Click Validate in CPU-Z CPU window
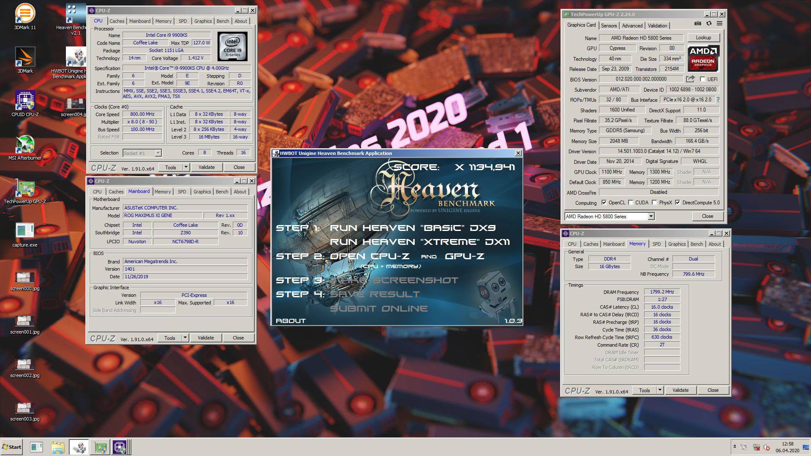Viewport: 811px width, 456px height. coord(207,167)
